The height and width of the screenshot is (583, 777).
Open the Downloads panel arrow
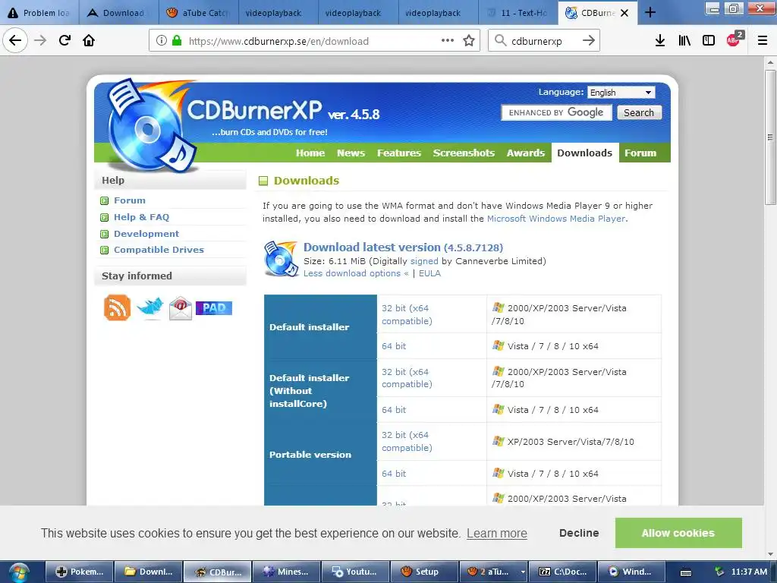coord(659,41)
